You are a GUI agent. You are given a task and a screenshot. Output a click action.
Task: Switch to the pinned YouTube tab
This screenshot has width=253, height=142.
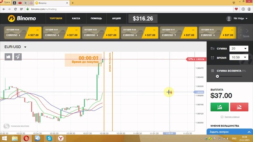point(20,3)
